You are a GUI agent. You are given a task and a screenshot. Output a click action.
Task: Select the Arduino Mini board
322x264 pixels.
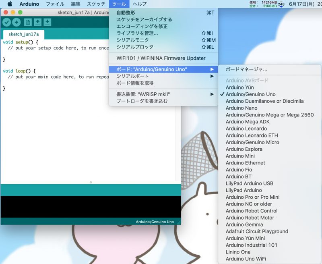pos(269,156)
